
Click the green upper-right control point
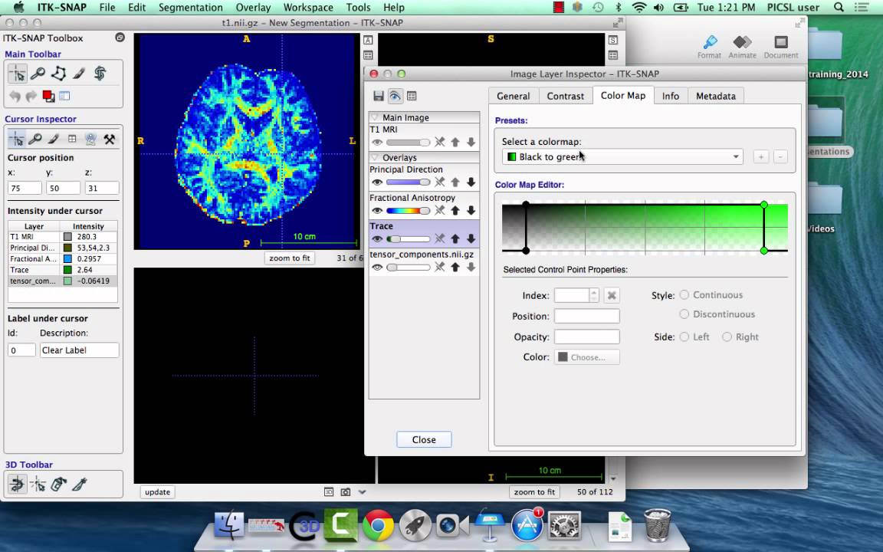(763, 205)
